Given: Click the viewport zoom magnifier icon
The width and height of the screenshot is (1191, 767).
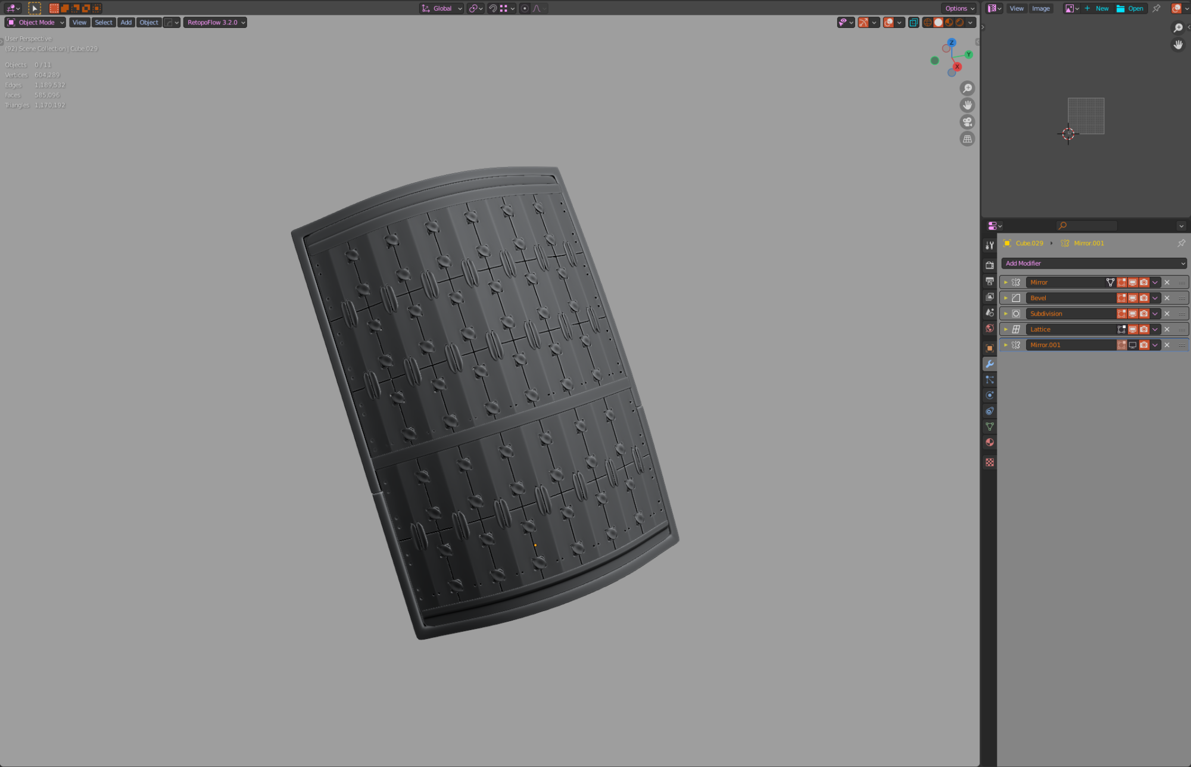Looking at the screenshot, I should (968, 88).
